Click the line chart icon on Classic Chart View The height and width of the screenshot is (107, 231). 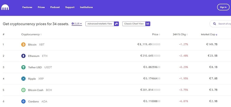148,24
